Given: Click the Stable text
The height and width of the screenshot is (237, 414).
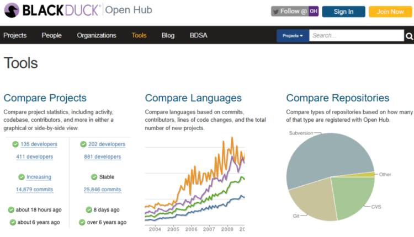Looking at the screenshot, I should coord(107,177).
